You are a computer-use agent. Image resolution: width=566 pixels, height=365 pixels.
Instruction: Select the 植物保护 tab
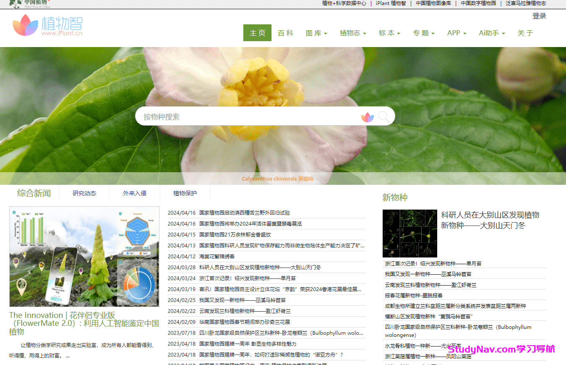pos(185,193)
